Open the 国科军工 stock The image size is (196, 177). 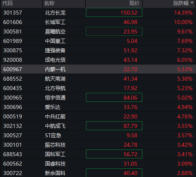tap(55, 154)
